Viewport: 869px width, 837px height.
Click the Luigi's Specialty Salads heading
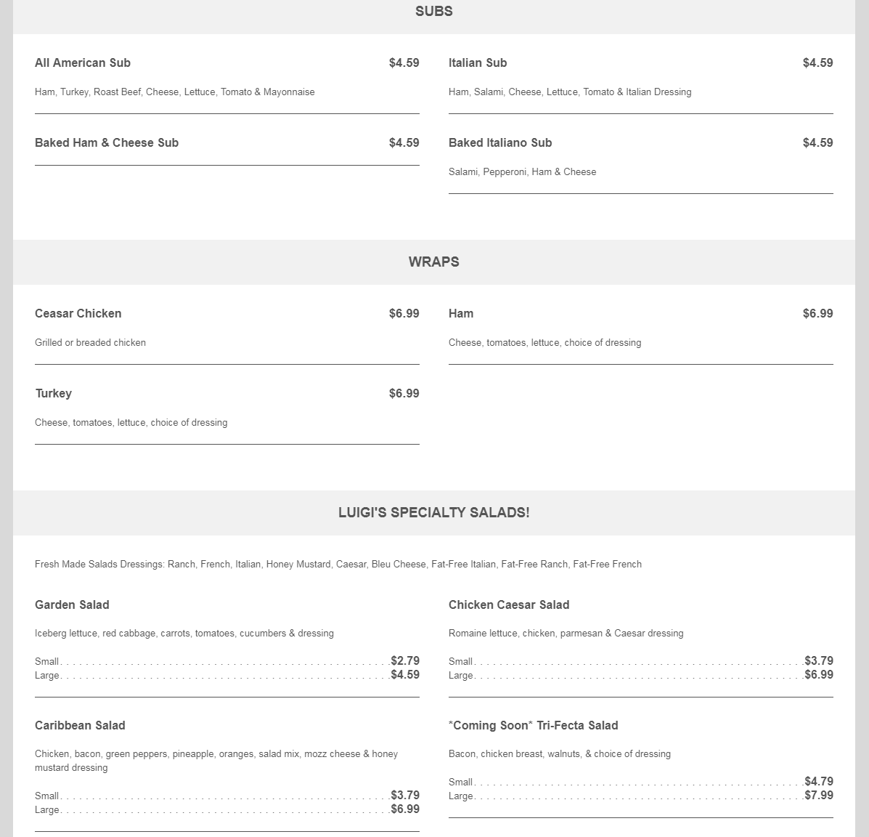[433, 512]
